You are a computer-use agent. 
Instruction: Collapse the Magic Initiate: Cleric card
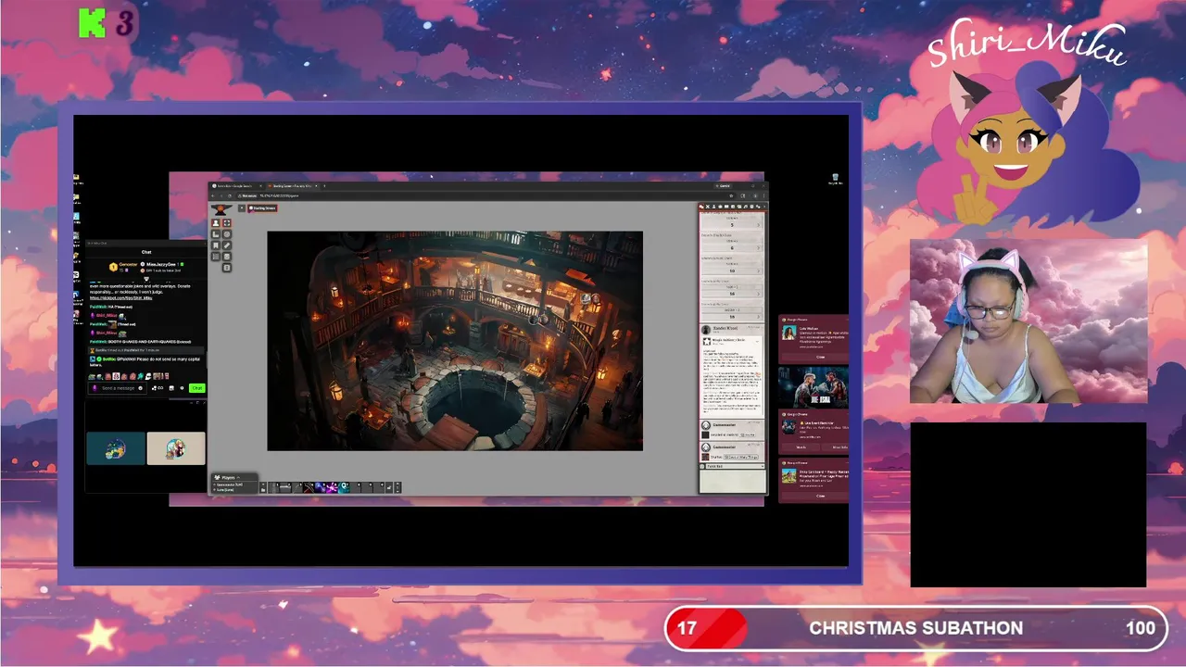click(x=757, y=342)
